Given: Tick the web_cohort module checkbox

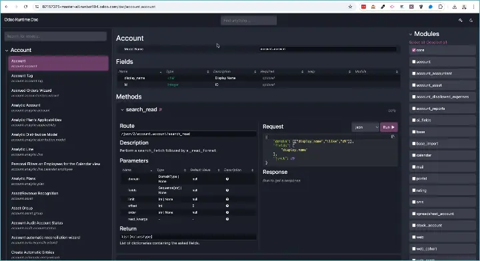Looking at the screenshot, I should (414, 249).
